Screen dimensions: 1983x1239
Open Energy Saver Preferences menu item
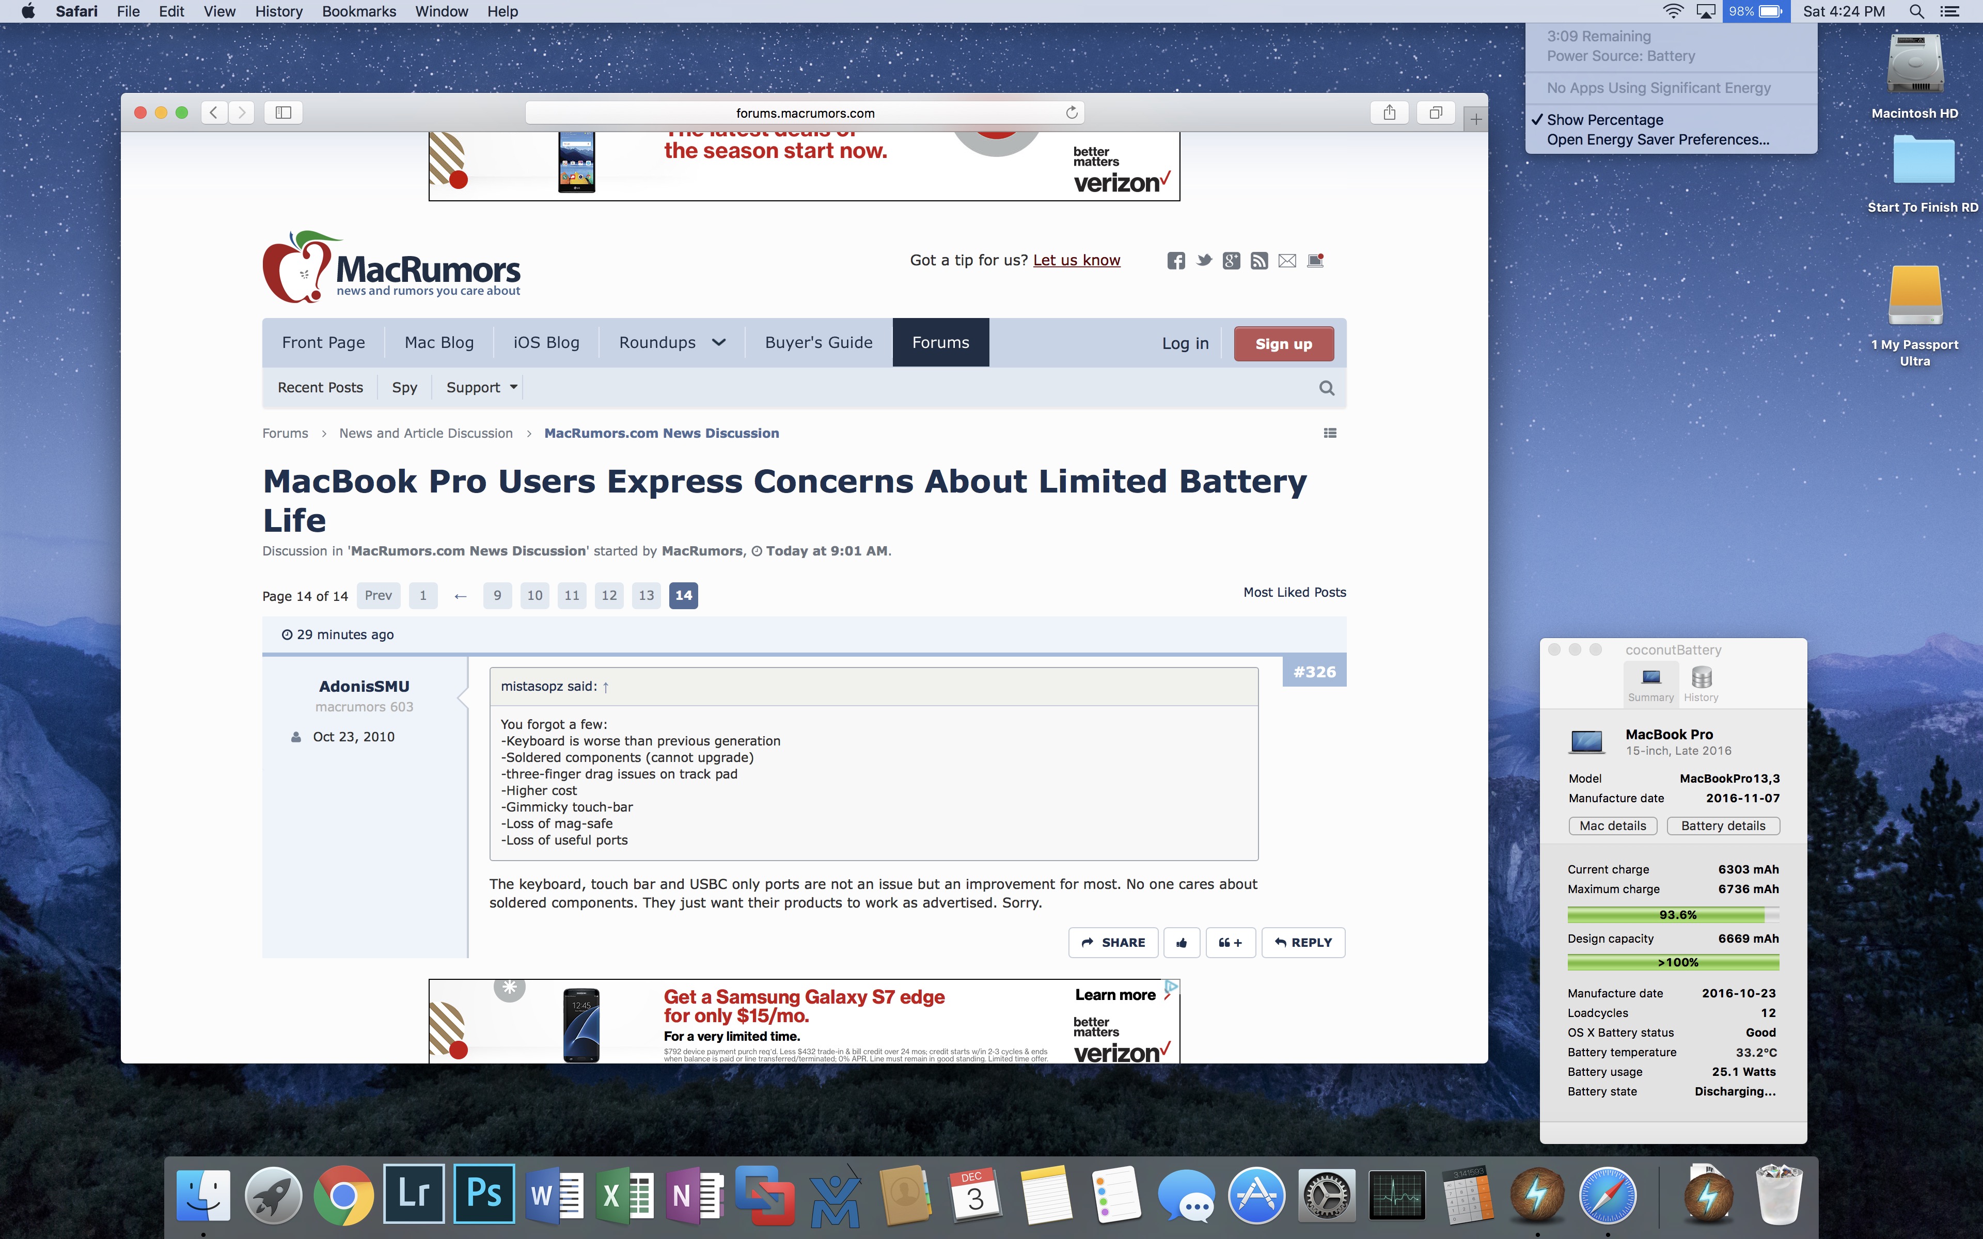click(x=1658, y=139)
